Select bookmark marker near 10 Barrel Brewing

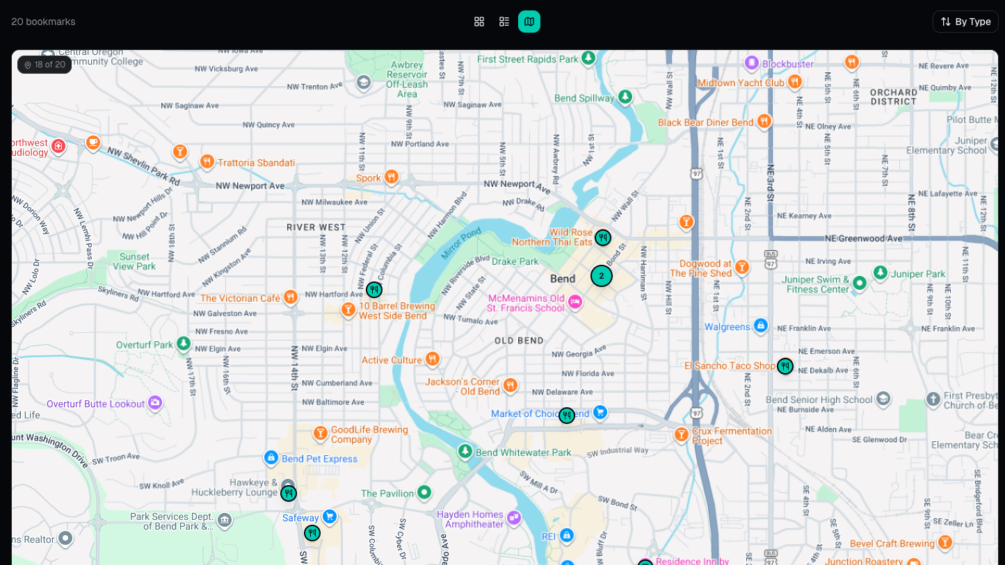tap(374, 290)
